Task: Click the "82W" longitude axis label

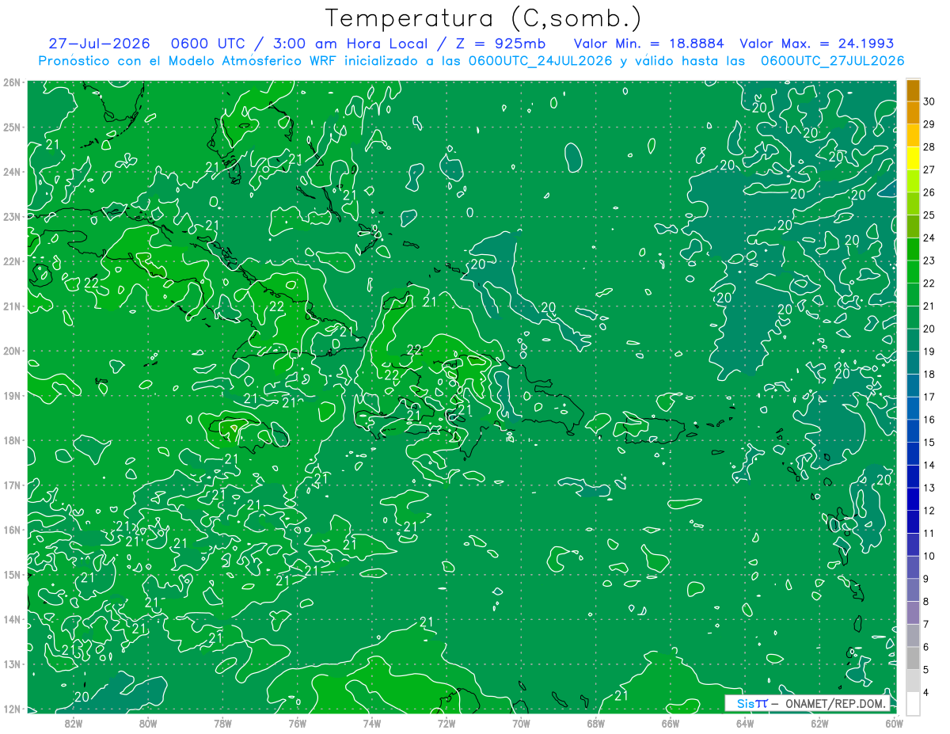Action: pyautogui.click(x=74, y=723)
